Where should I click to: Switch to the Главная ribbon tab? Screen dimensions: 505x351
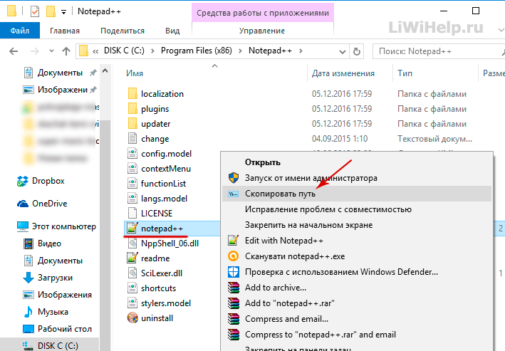pos(65,31)
